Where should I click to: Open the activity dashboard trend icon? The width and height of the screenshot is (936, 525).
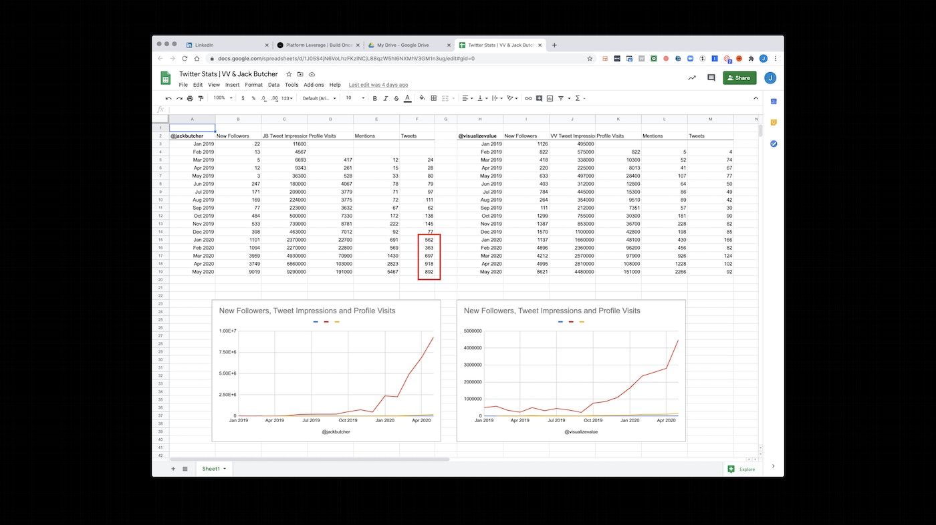692,78
